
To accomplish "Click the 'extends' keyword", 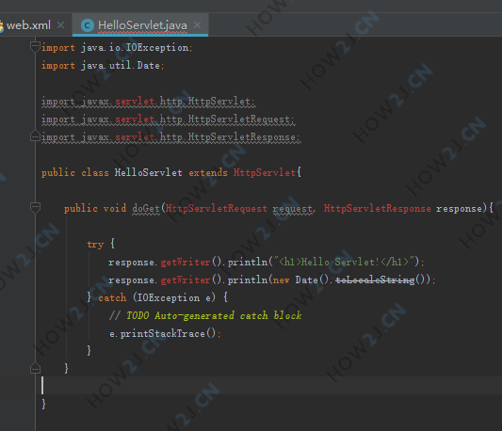I will (x=208, y=173).
